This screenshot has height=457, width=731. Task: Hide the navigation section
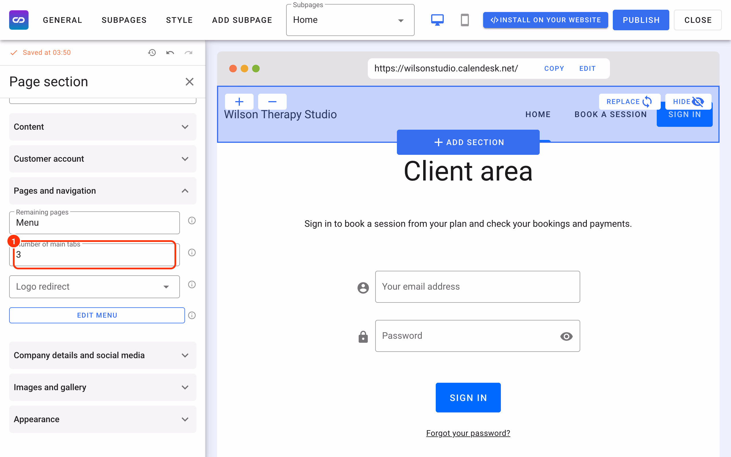click(x=688, y=102)
